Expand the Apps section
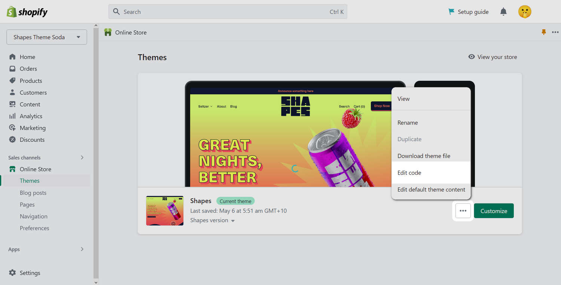561x285 pixels. 82,249
